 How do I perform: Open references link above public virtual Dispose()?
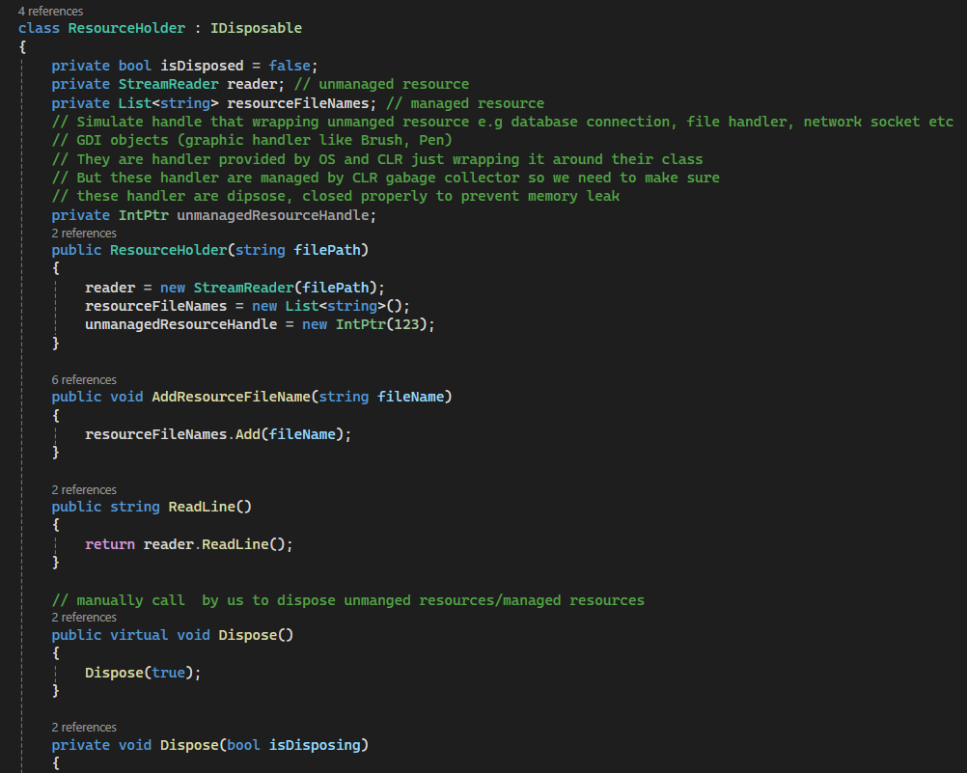click(x=84, y=617)
